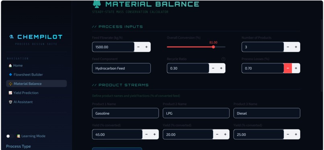Click Recycle Ratio help question icon

[223, 59]
